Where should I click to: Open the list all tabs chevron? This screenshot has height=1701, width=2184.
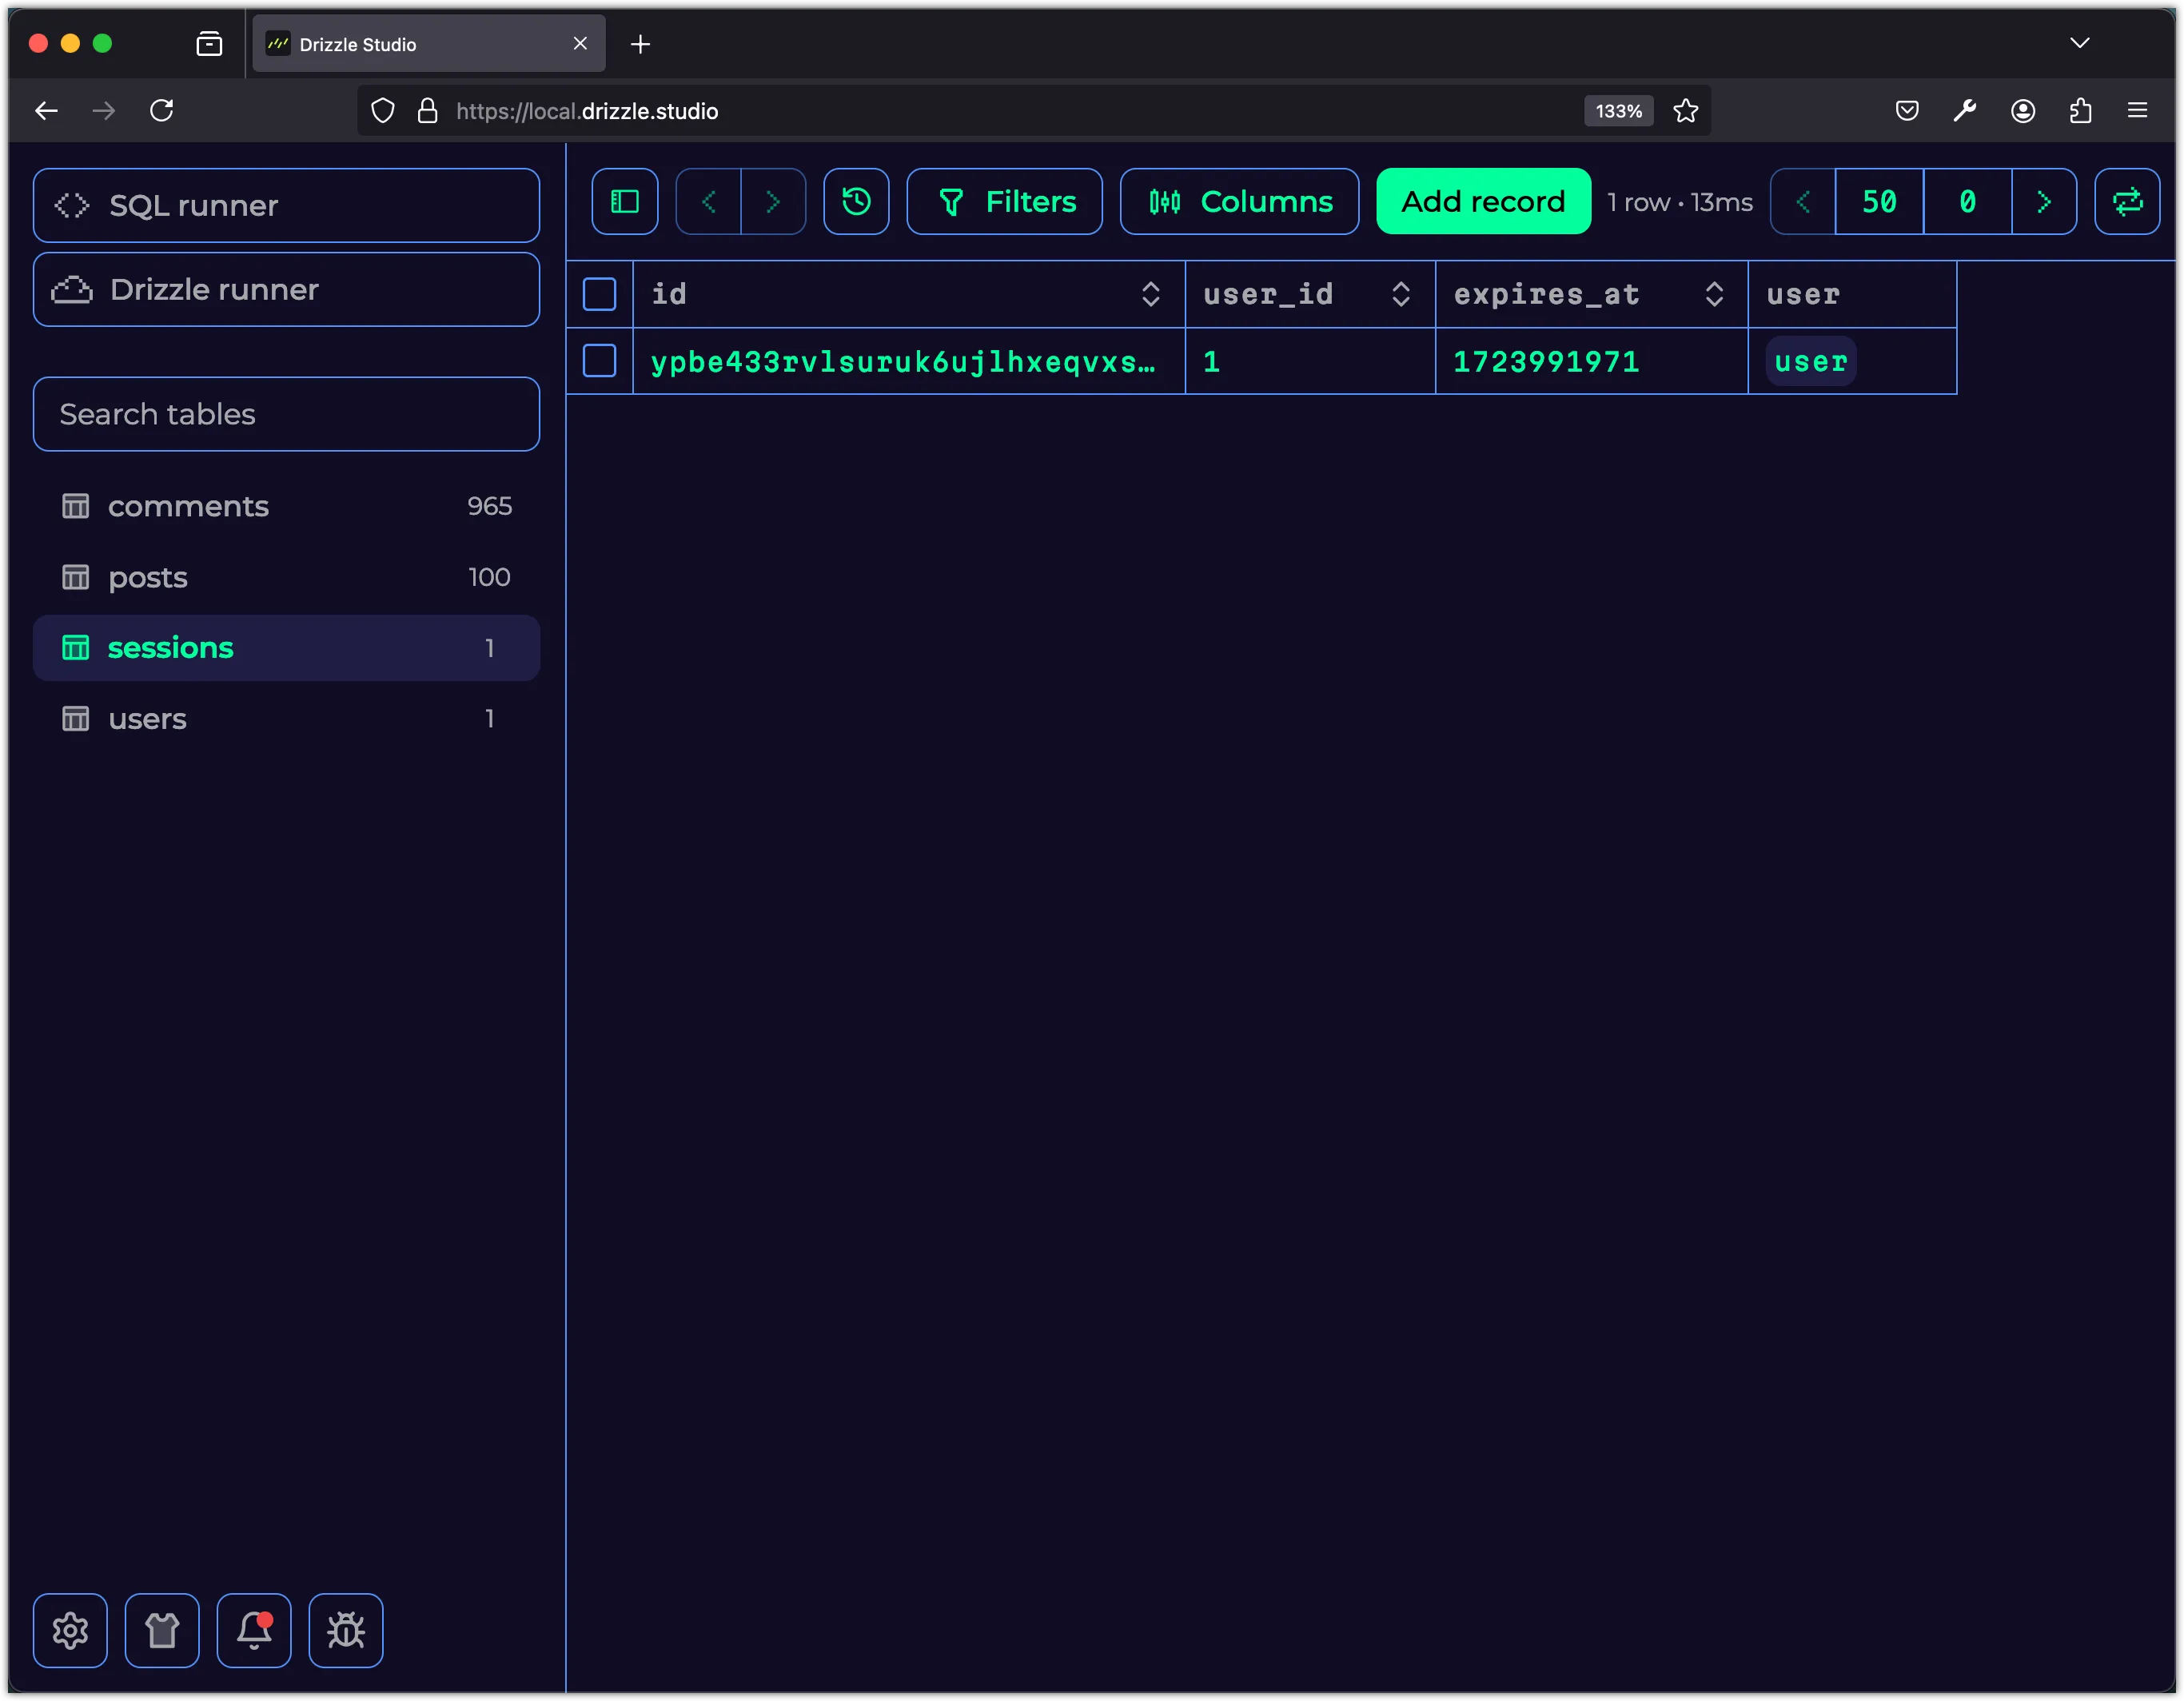[2080, 43]
